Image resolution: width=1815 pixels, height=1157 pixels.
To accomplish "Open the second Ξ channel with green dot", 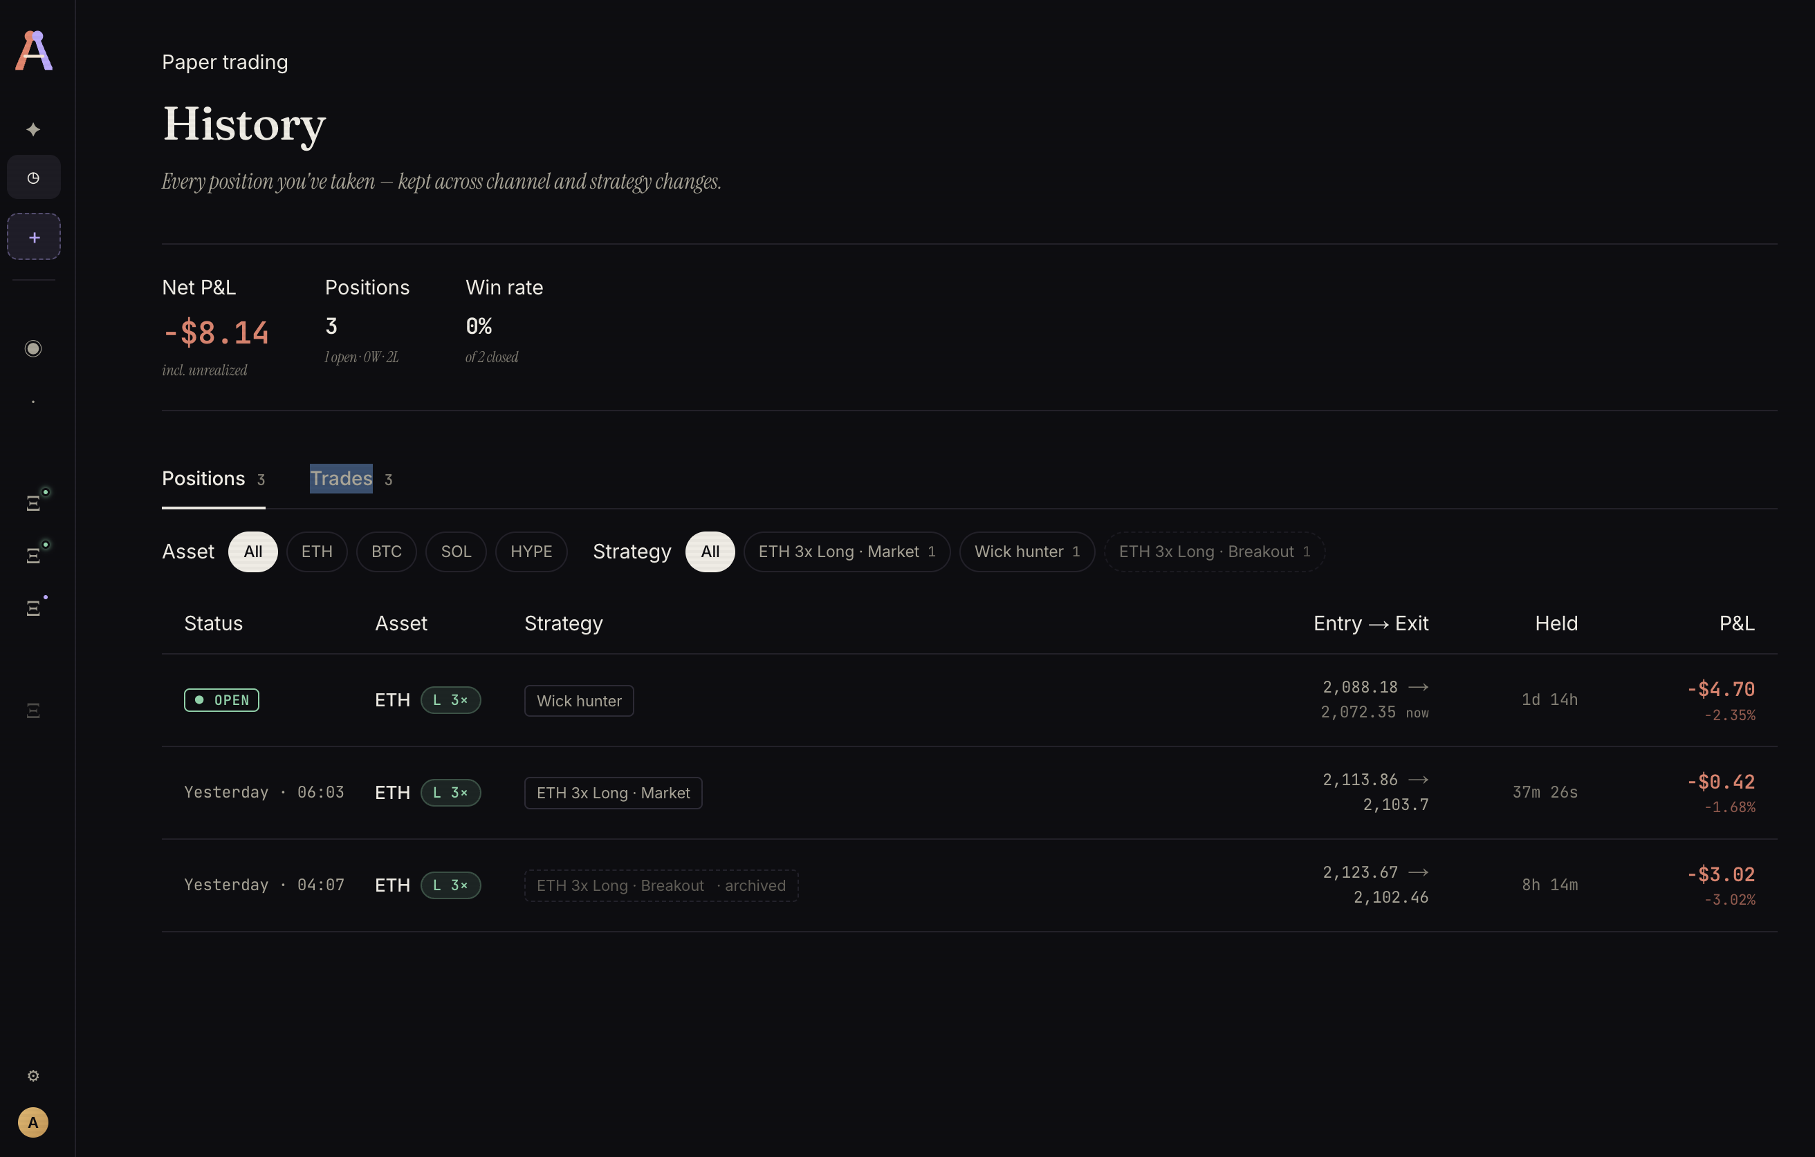I will tap(34, 555).
